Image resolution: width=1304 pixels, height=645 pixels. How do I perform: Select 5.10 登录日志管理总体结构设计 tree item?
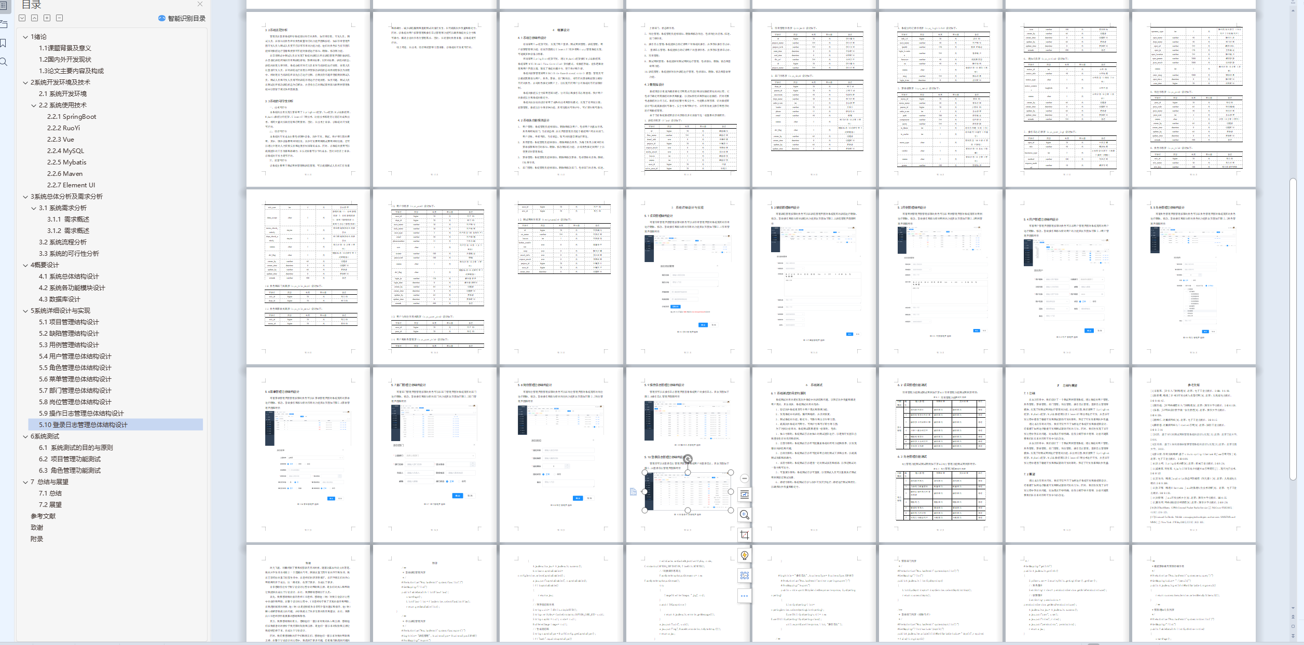pyautogui.click(x=83, y=424)
